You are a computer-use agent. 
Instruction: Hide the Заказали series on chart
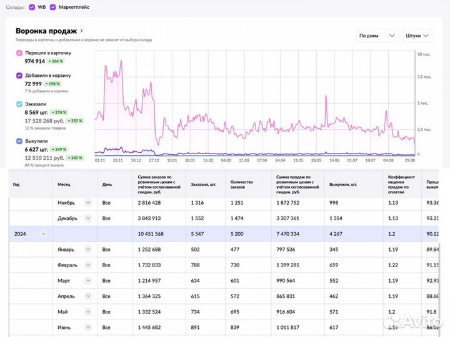tap(19, 104)
